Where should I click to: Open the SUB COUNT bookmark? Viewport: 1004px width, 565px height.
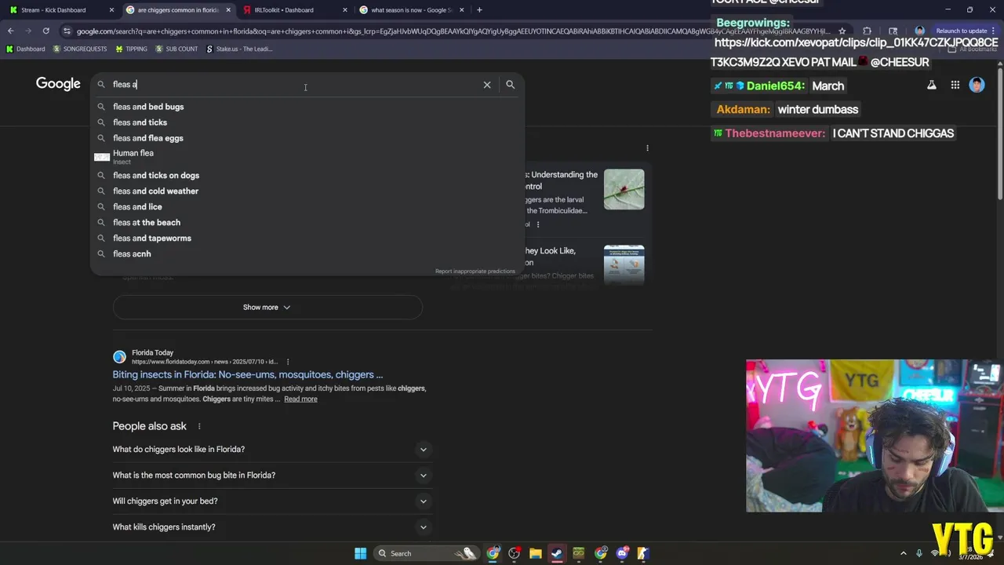[x=176, y=49]
